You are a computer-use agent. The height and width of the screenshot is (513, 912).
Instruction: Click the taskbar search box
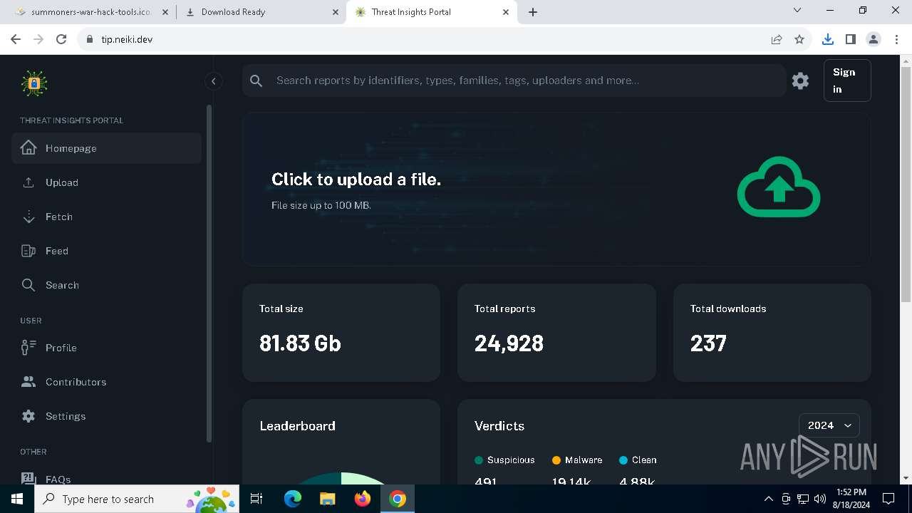click(137, 499)
